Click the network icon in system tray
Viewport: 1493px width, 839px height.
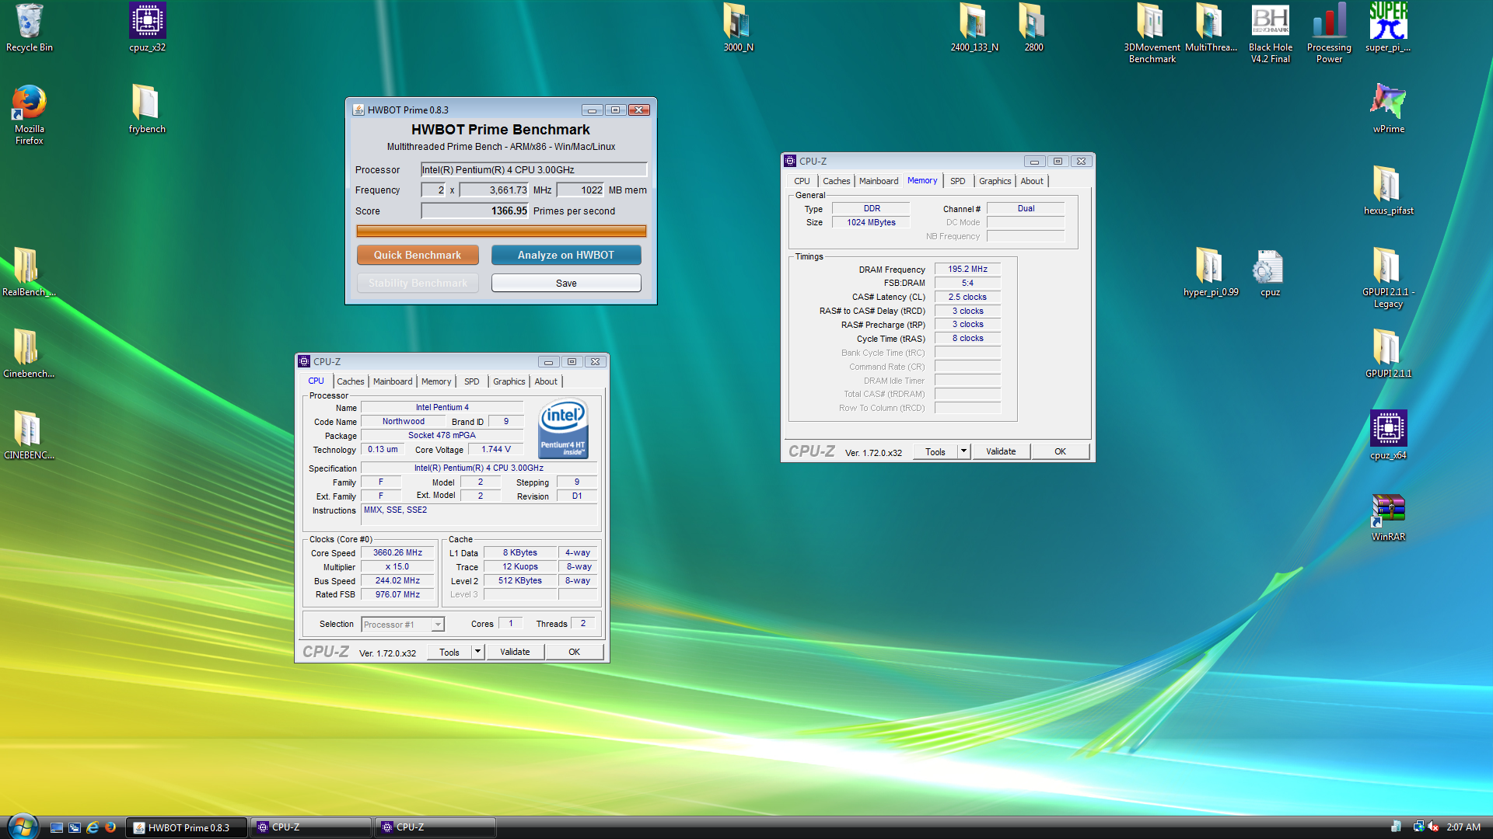tap(1418, 827)
